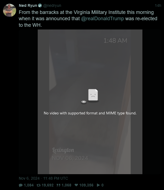Click the small play disc icon in the video
The image size is (164, 190).
84,102
